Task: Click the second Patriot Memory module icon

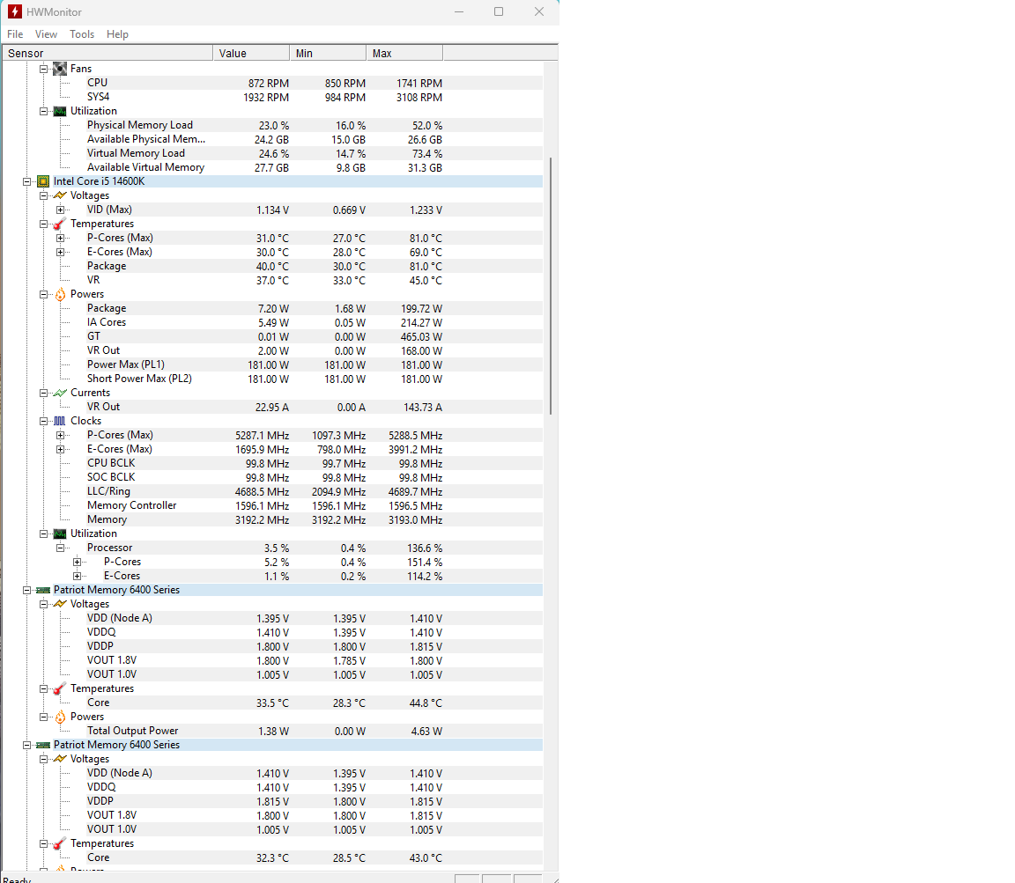Action: [x=42, y=745]
